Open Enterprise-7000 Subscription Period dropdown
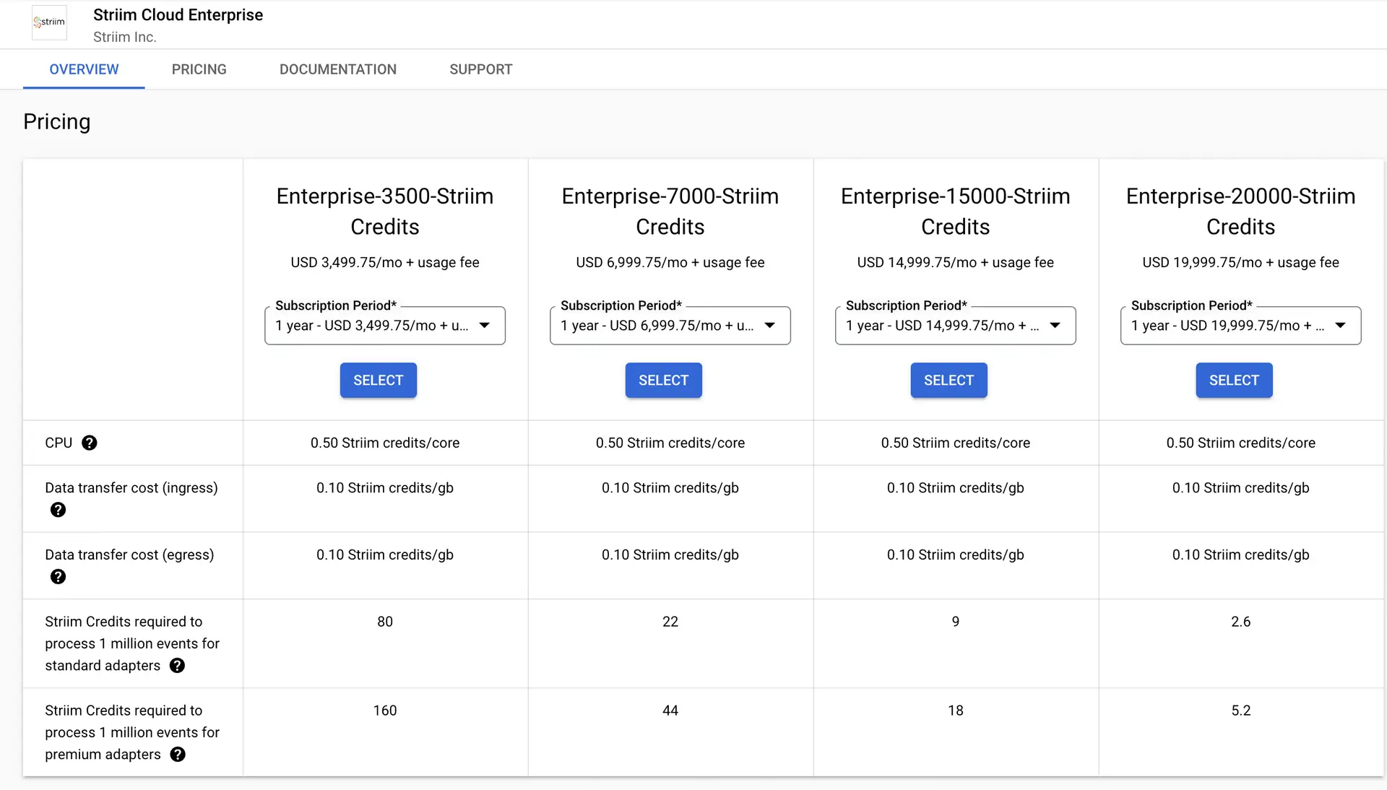 point(670,326)
